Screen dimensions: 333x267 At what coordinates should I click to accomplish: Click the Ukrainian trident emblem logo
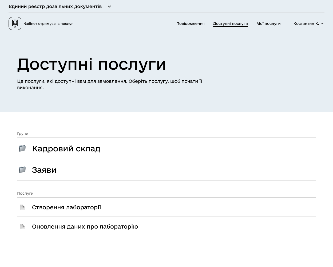tap(15, 23)
